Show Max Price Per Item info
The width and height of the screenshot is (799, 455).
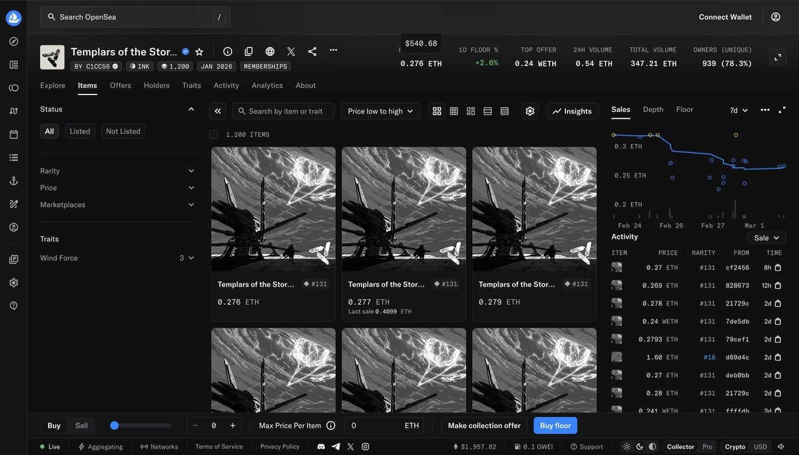[331, 426]
